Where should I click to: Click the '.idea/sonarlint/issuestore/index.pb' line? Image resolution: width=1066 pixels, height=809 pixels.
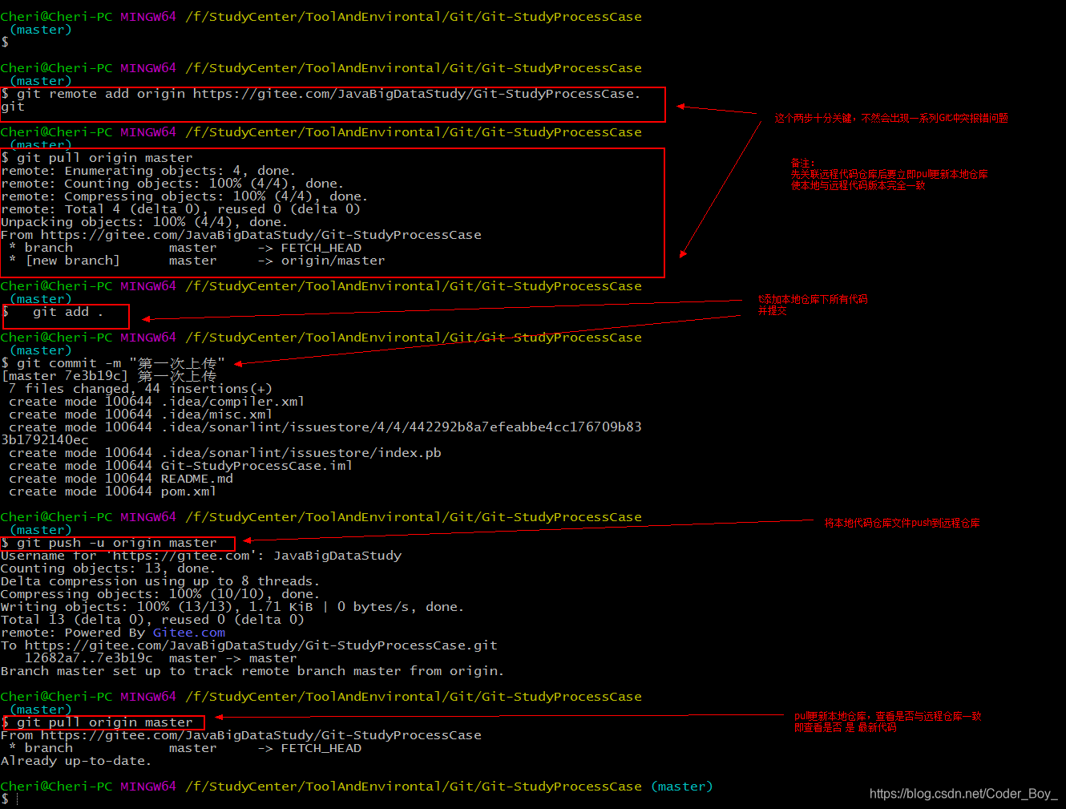(x=224, y=453)
